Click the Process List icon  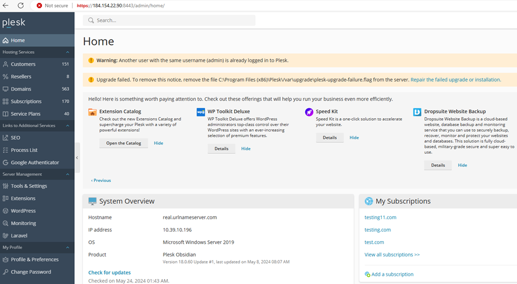[5, 150]
